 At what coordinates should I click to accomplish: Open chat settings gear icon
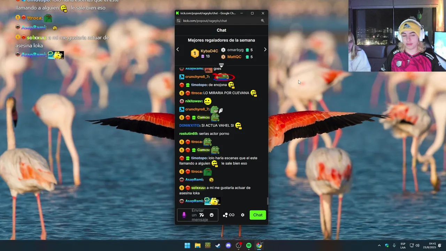pos(243,215)
